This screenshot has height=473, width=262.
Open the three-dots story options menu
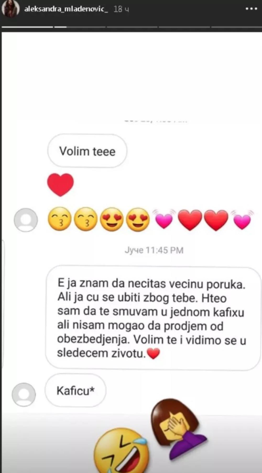(x=251, y=9)
